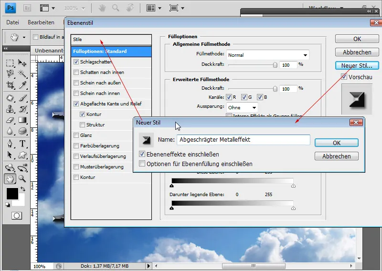Viewport: 382px width, 271px height.
Task: Enable Schein nach außen effect
Action: tap(76, 83)
